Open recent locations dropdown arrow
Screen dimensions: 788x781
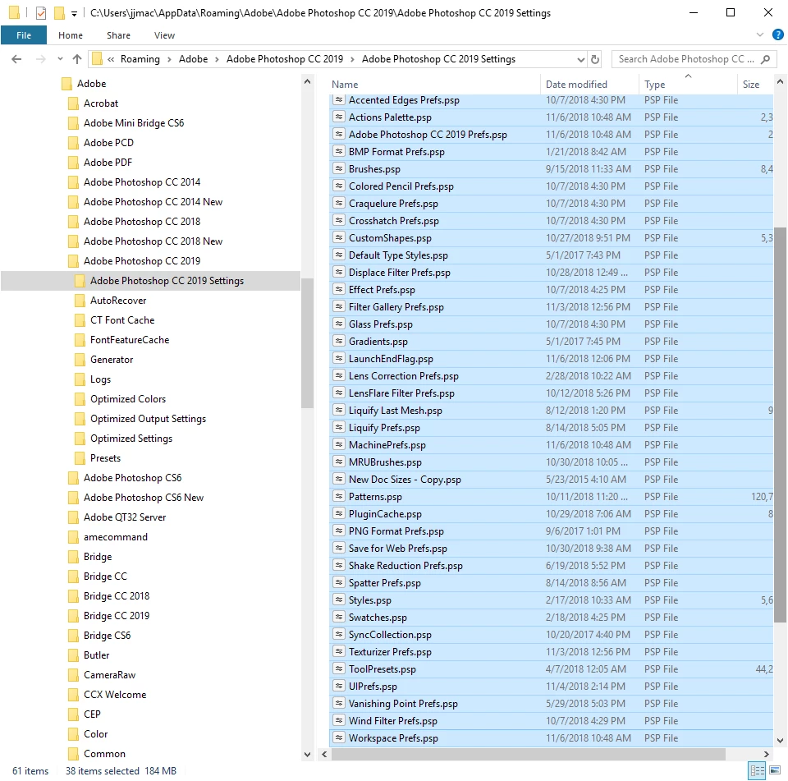click(x=60, y=59)
